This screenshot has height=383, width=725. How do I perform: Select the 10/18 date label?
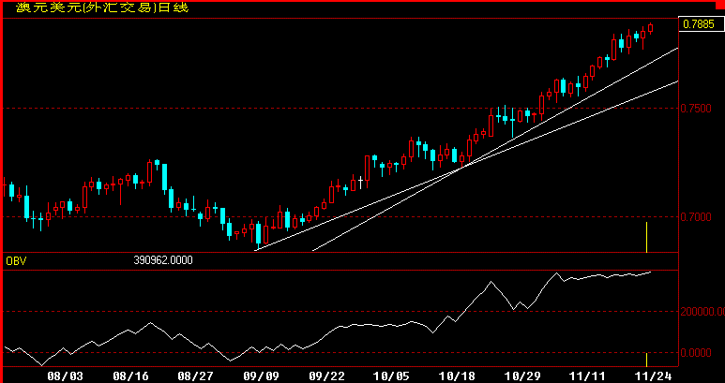459,376
